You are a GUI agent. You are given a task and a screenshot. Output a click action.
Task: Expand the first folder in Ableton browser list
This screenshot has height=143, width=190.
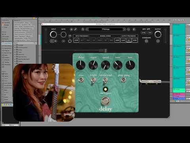coord(15,45)
